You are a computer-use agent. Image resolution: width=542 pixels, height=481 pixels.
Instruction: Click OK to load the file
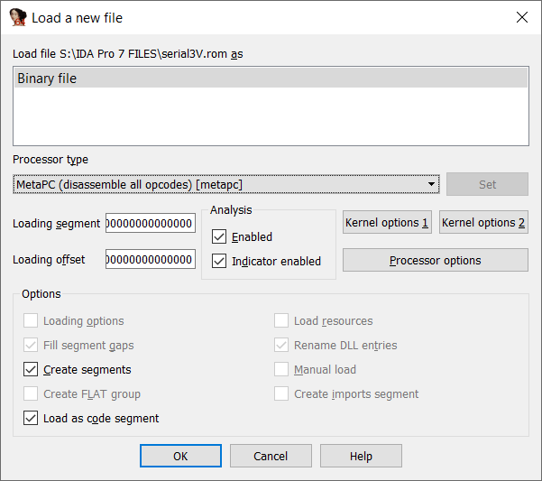(180, 456)
